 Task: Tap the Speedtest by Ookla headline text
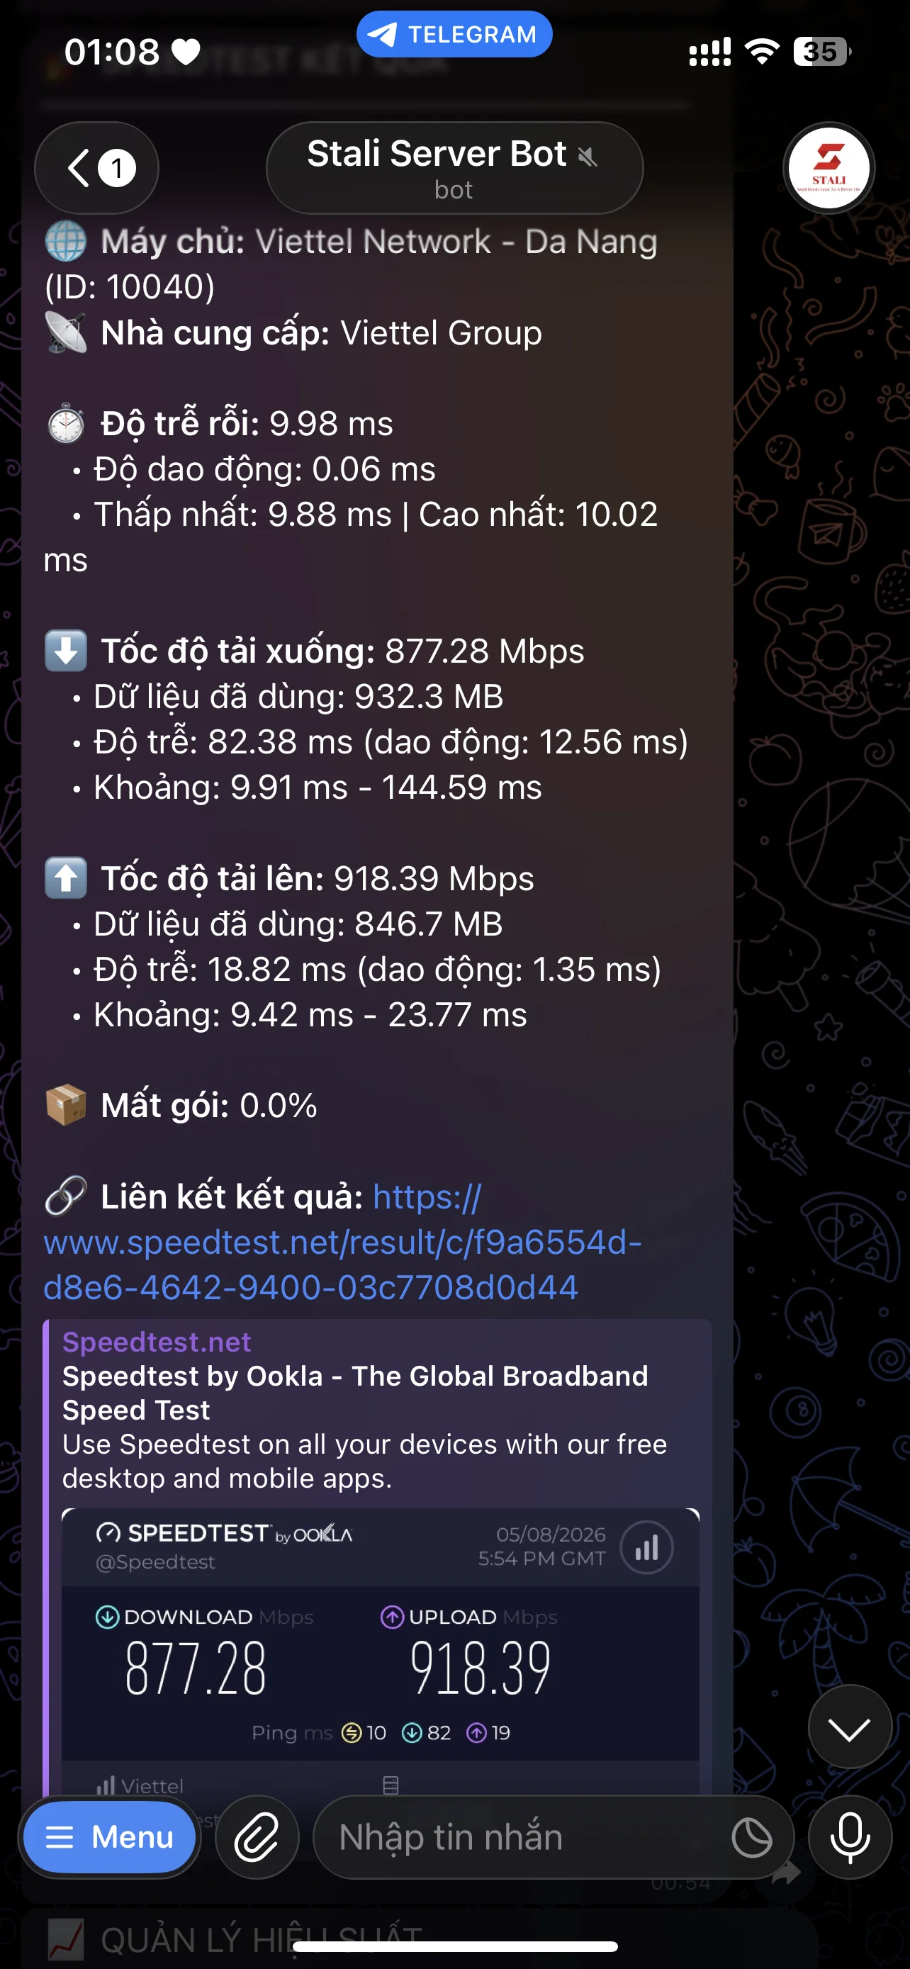355,1393
